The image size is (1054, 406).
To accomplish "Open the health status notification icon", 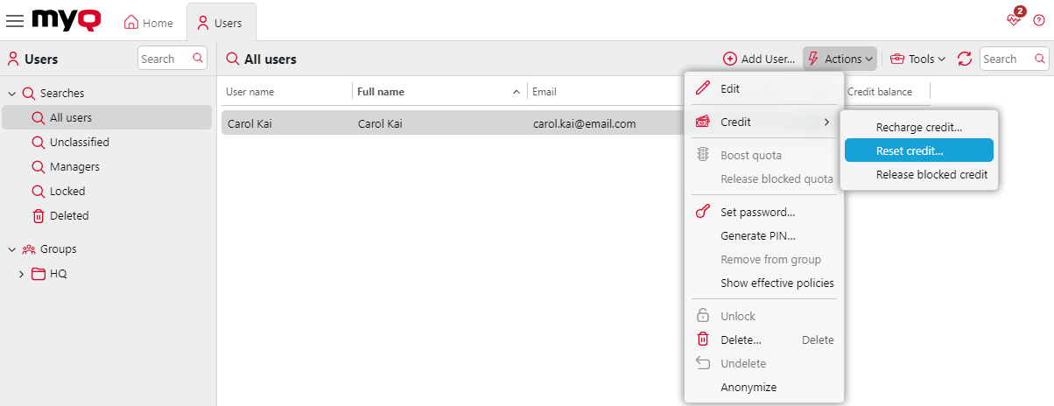I will pos(1015,20).
